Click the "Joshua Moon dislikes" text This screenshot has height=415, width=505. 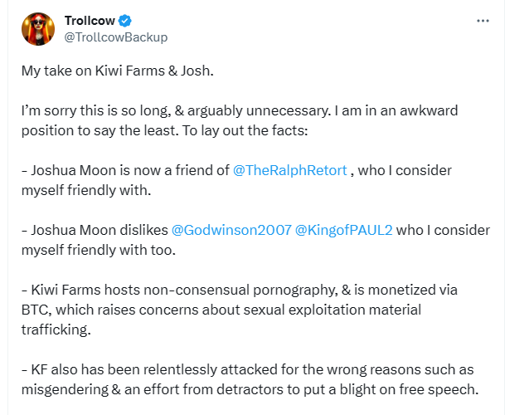98,230
